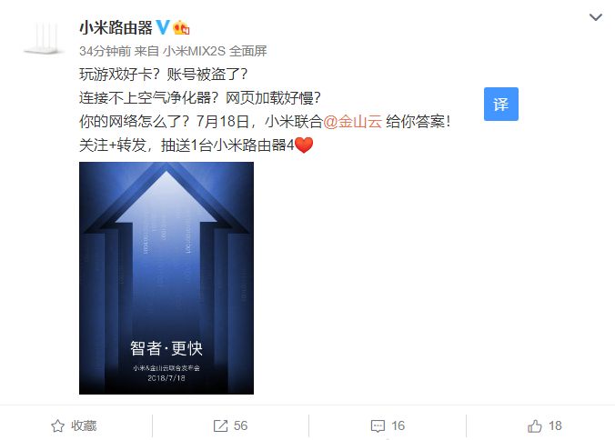Image resolution: width=615 pixels, height=440 pixels.
Task: Click the red heart emoji in post
Action: pyautogui.click(x=304, y=145)
